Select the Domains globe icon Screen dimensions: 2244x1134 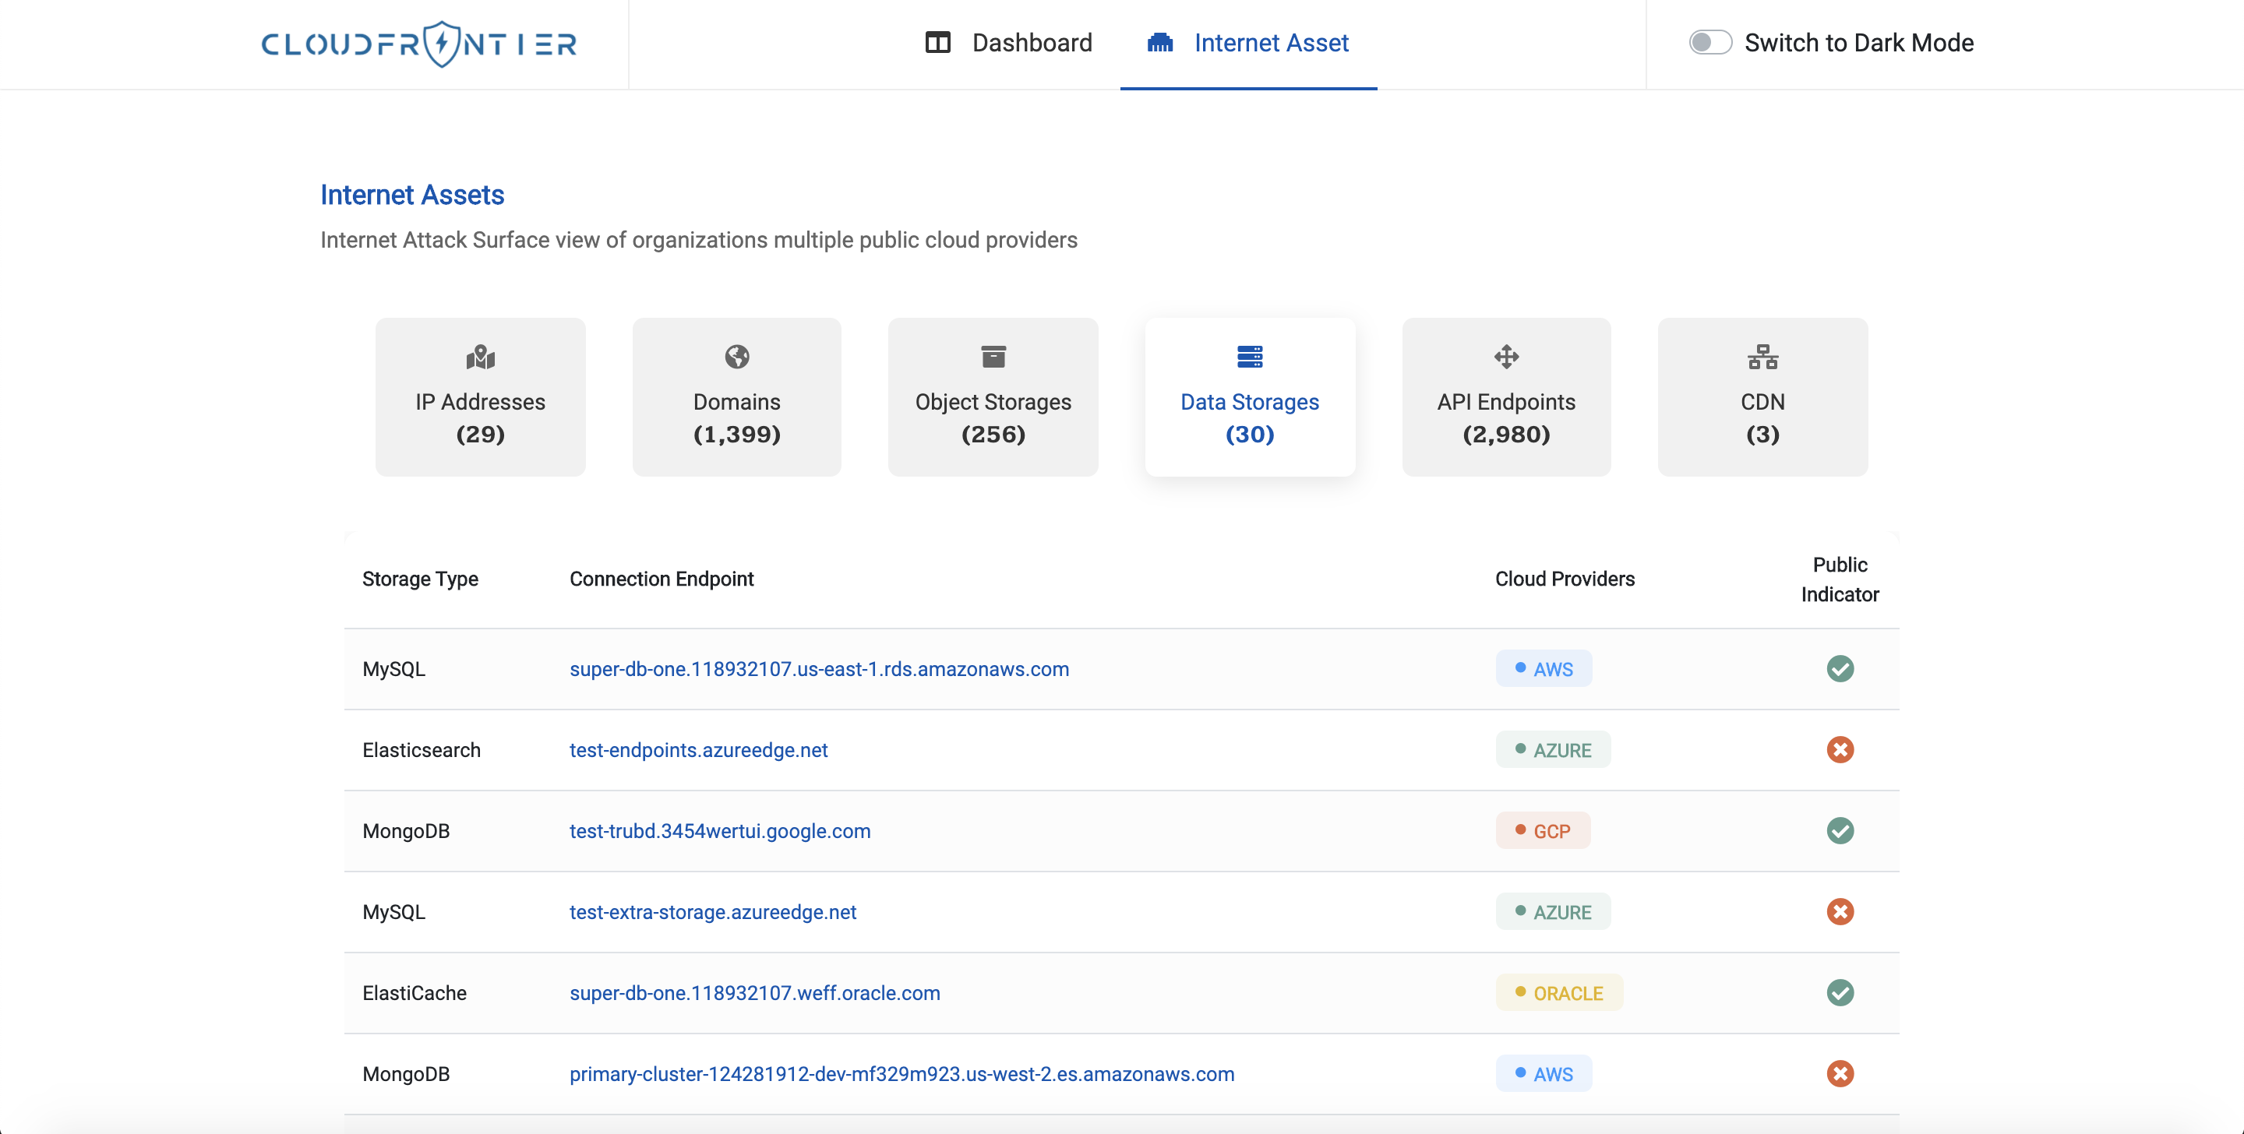(736, 357)
